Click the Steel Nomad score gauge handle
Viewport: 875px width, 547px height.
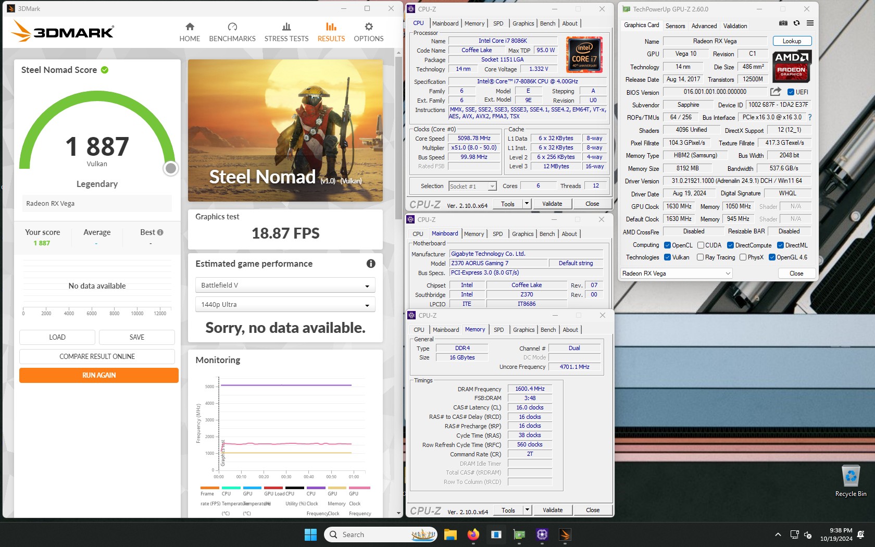[171, 168]
